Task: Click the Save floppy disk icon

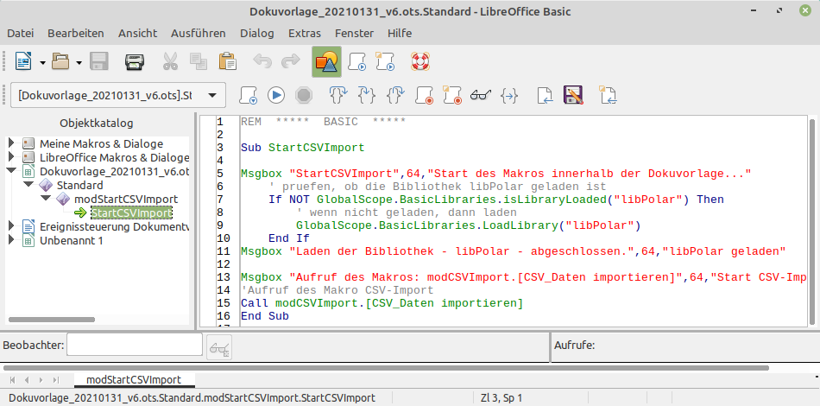Action: click(99, 61)
